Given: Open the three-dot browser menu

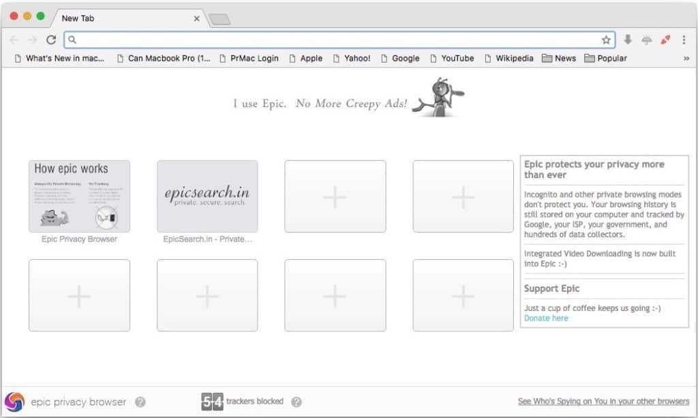Looking at the screenshot, I should pos(684,40).
